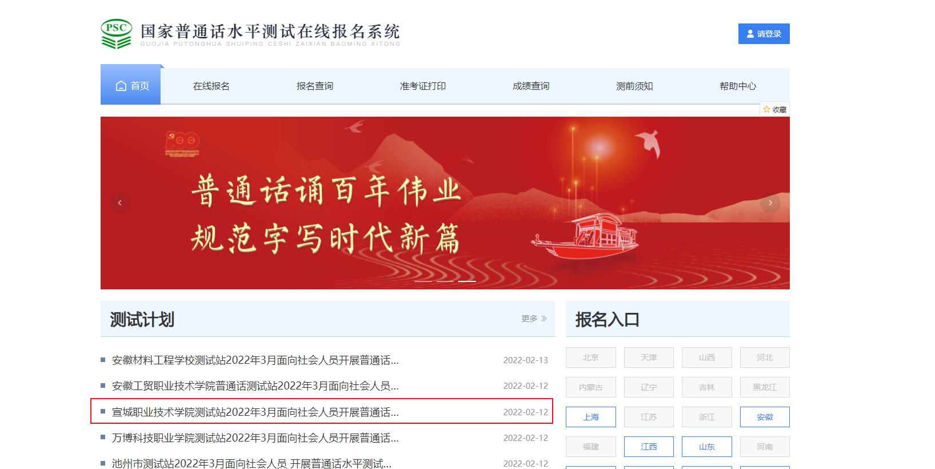Select 江西 province button

pyautogui.click(x=649, y=447)
